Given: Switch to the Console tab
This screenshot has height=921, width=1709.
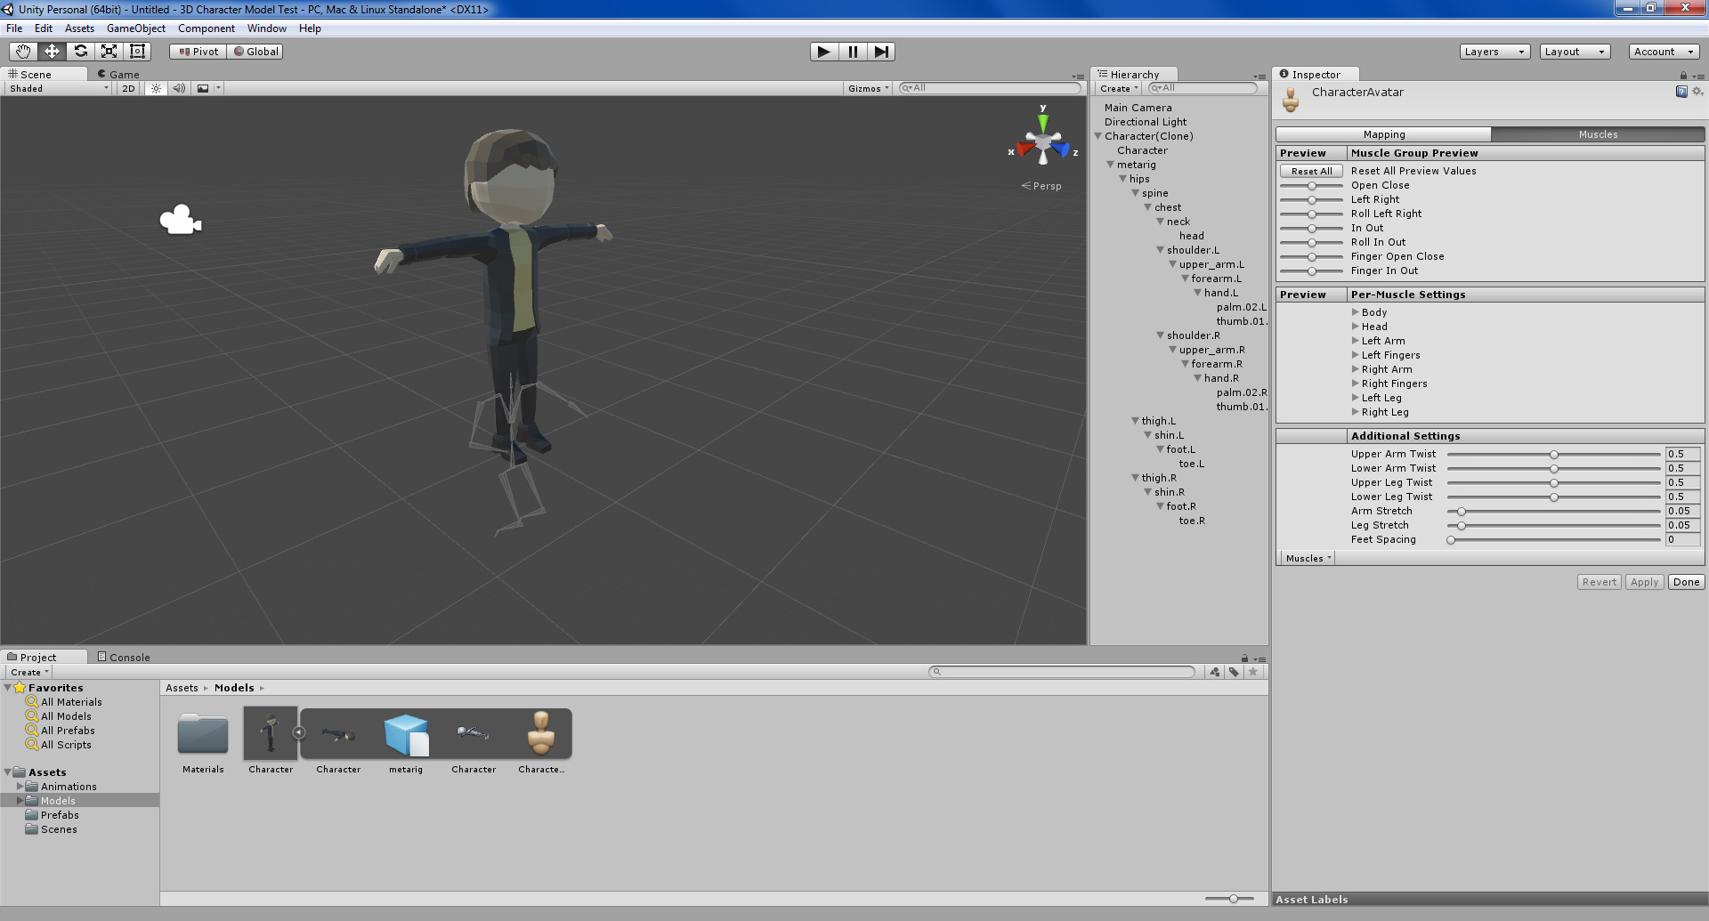Looking at the screenshot, I should click(124, 658).
